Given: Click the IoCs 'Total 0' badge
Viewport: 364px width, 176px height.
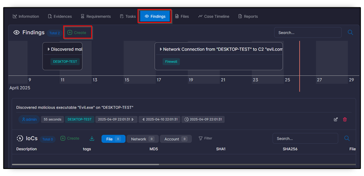Looking at the screenshot, I should tap(47, 140).
